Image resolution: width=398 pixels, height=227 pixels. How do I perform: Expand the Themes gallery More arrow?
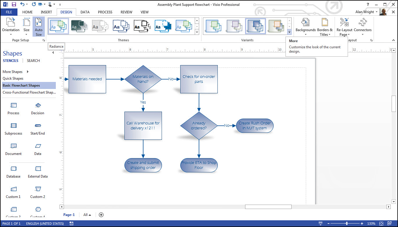[x=197, y=32]
